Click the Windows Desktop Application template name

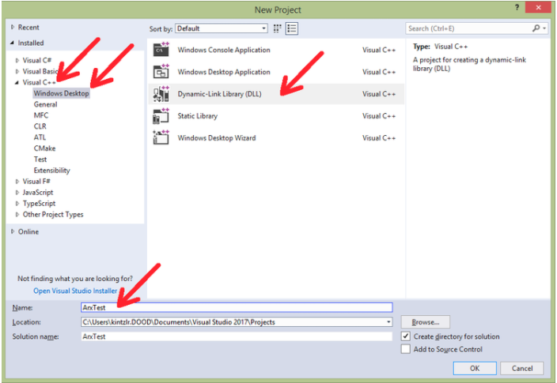[224, 72]
